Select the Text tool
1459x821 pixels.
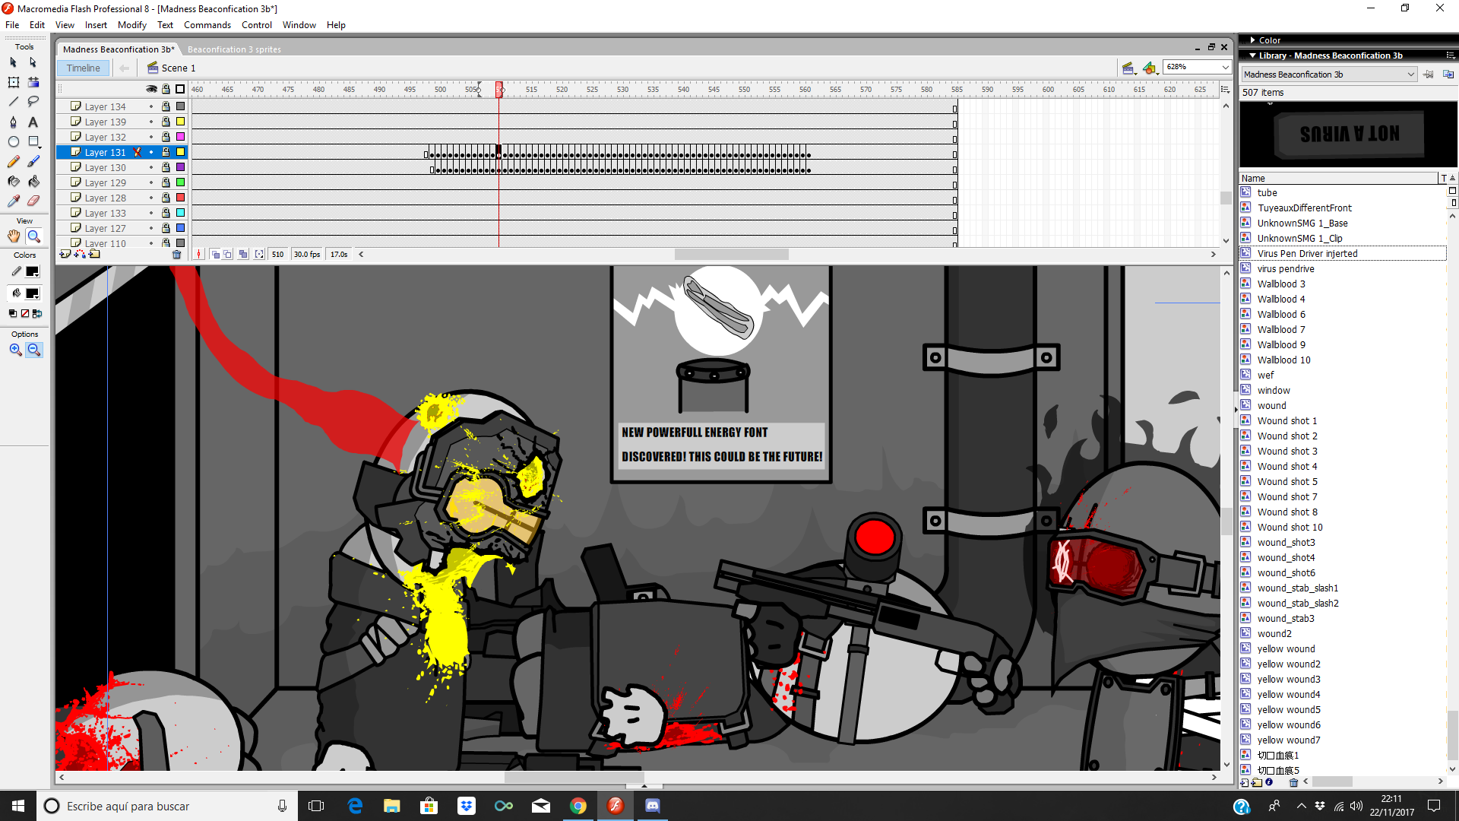coord(33,122)
